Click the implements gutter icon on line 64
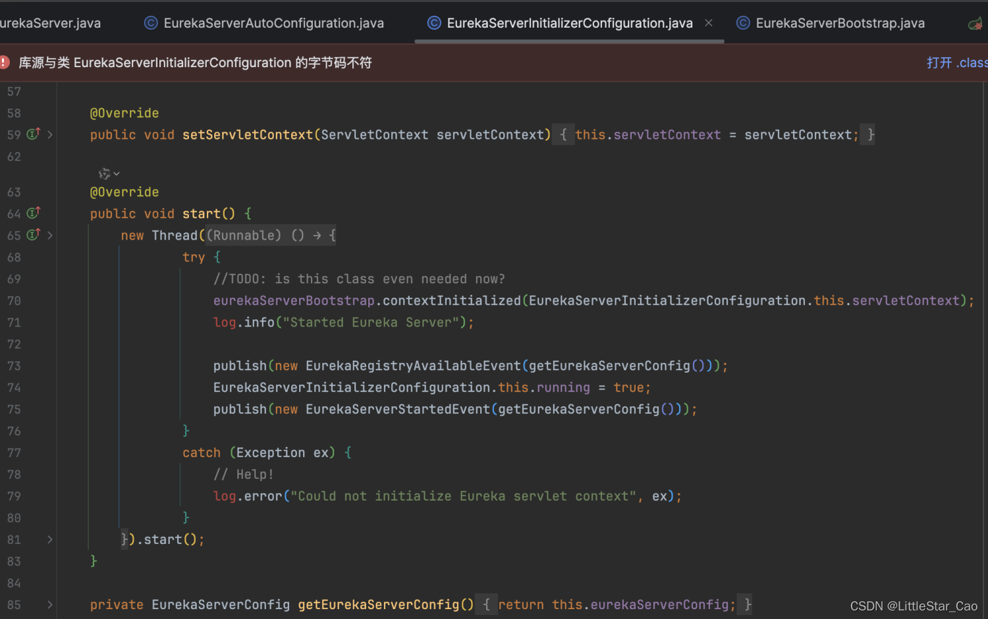988x619 pixels. pos(34,213)
